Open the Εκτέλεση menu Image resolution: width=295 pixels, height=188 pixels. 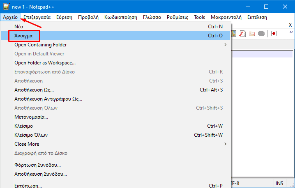click(257, 17)
